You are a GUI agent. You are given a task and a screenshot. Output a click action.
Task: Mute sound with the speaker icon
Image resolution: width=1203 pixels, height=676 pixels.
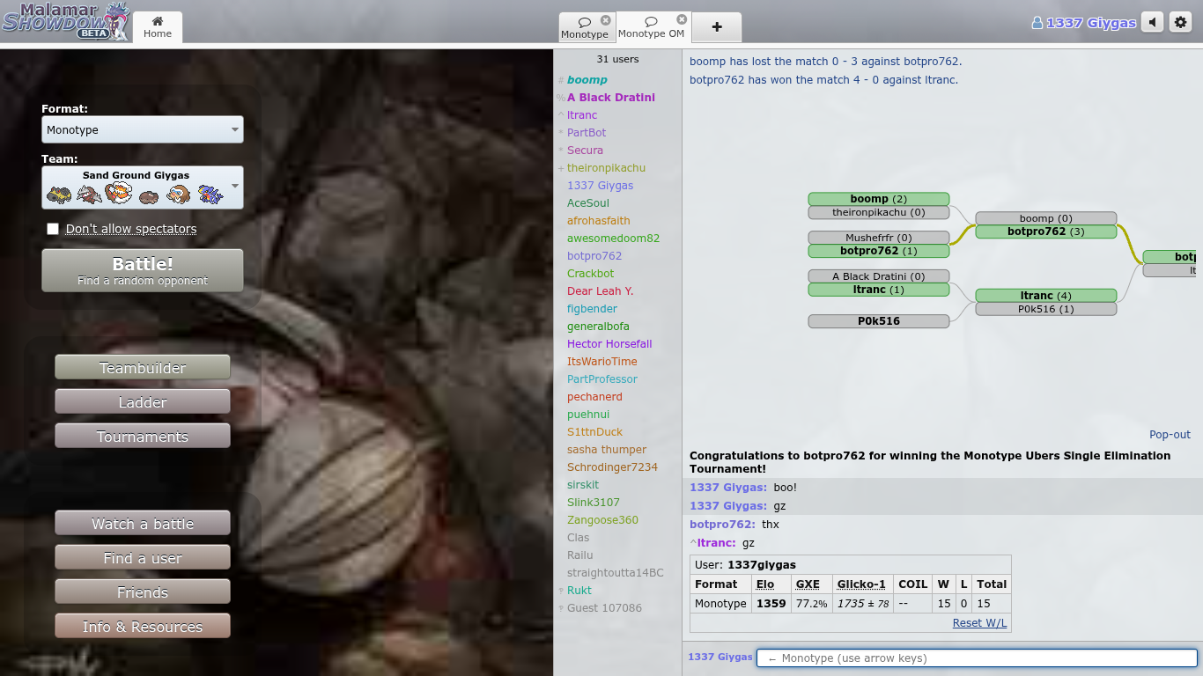pyautogui.click(x=1152, y=23)
